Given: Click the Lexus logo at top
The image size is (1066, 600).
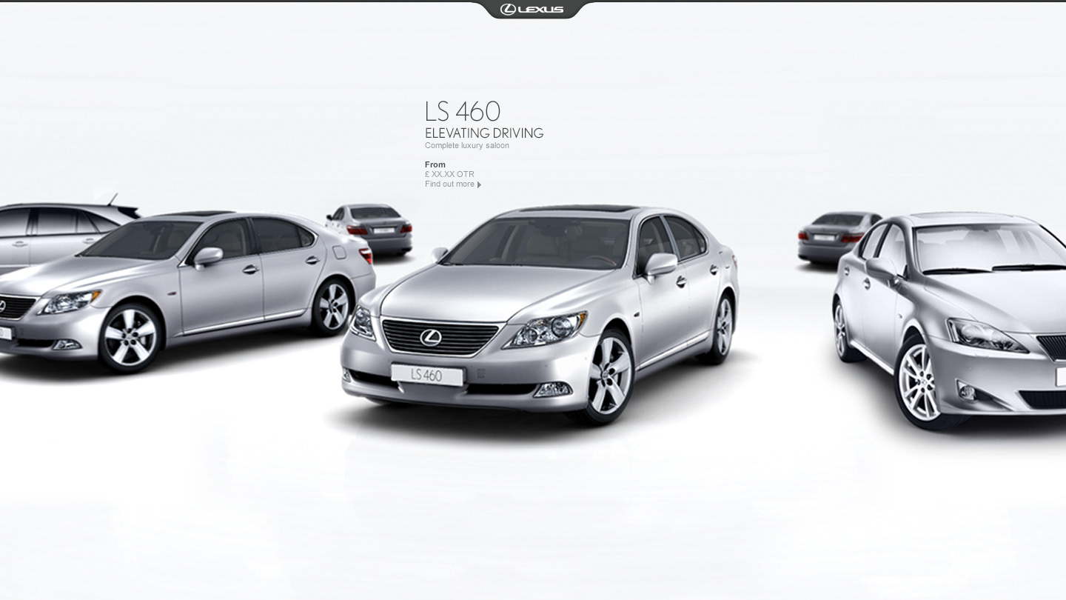Looking at the screenshot, I should pos(532,10).
